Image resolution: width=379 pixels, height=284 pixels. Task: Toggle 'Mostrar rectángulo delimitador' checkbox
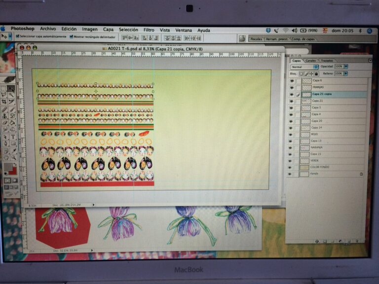[x=71, y=36]
